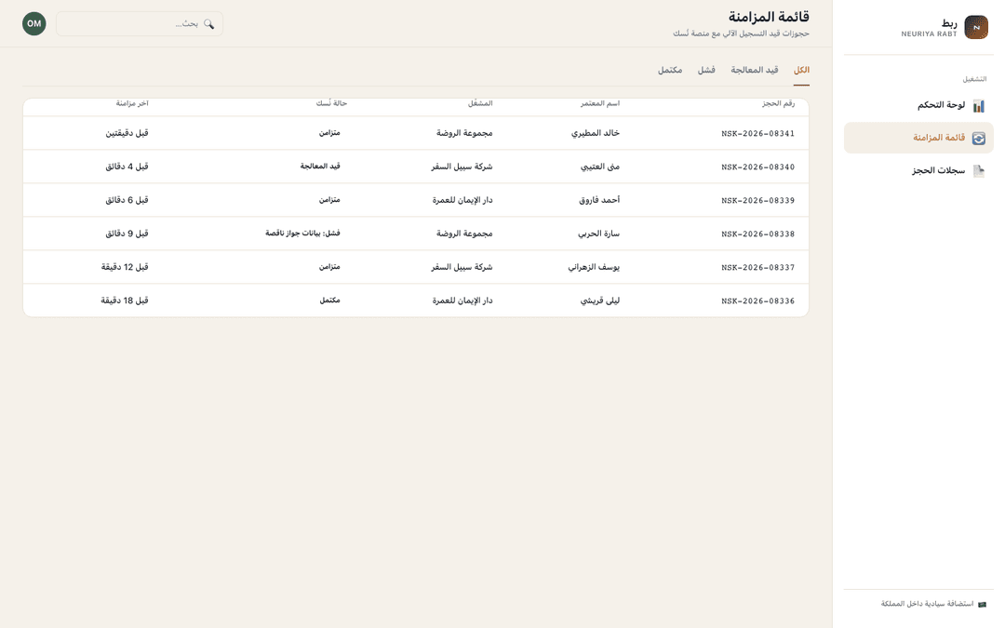Click the flag icon in sidebar footer
The height and width of the screenshot is (628, 1005).
[982, 605]
